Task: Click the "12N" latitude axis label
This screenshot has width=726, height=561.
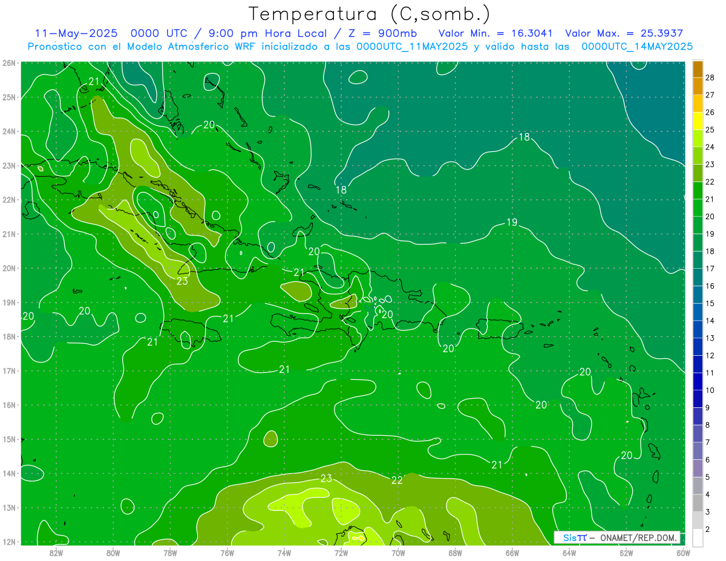Action: point(9,542)
